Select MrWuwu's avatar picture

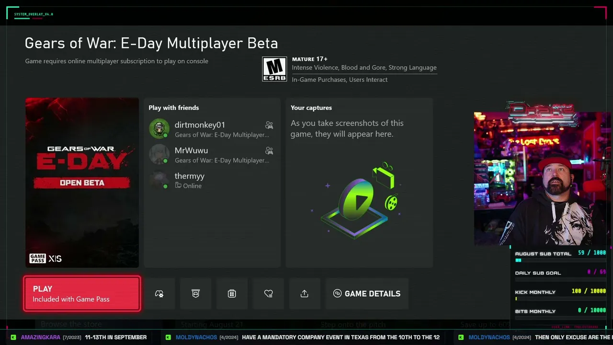(x=159, y=154)
